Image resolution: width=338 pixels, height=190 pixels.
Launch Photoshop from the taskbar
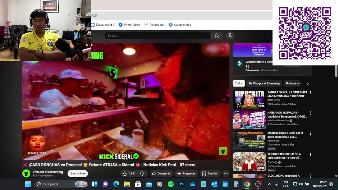(182, 184)
